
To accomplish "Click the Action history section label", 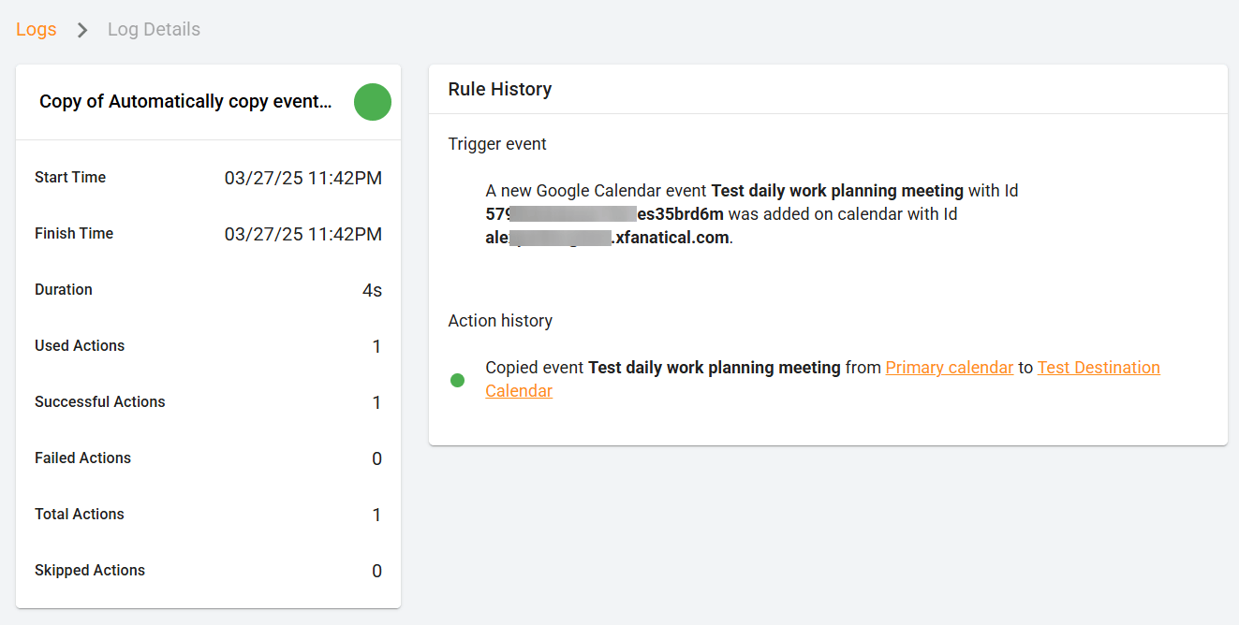I will [x=500, y=321].
